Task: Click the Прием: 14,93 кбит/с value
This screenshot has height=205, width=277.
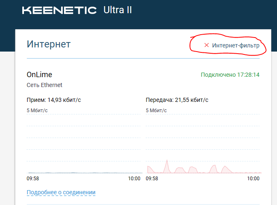Action: click(x=54, y=100)
